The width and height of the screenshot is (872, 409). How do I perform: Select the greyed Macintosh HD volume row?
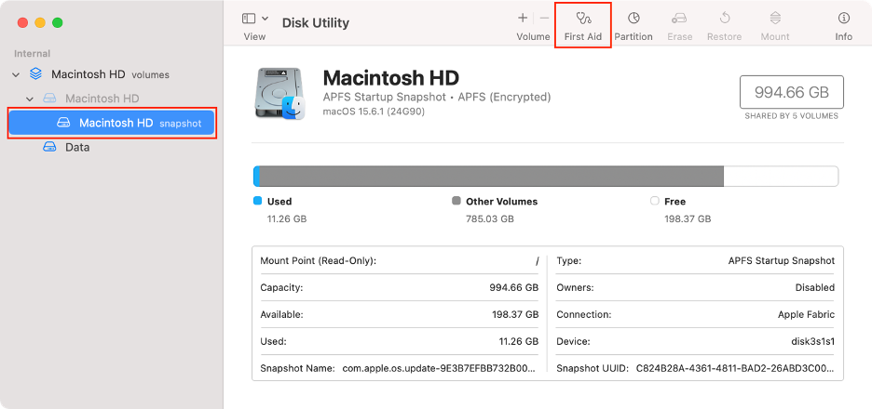tap(111, 99)
